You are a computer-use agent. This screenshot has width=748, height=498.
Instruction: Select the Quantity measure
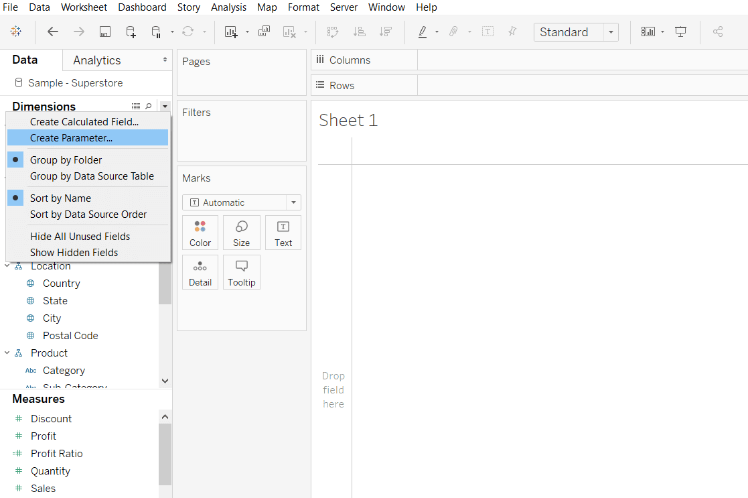51,471
